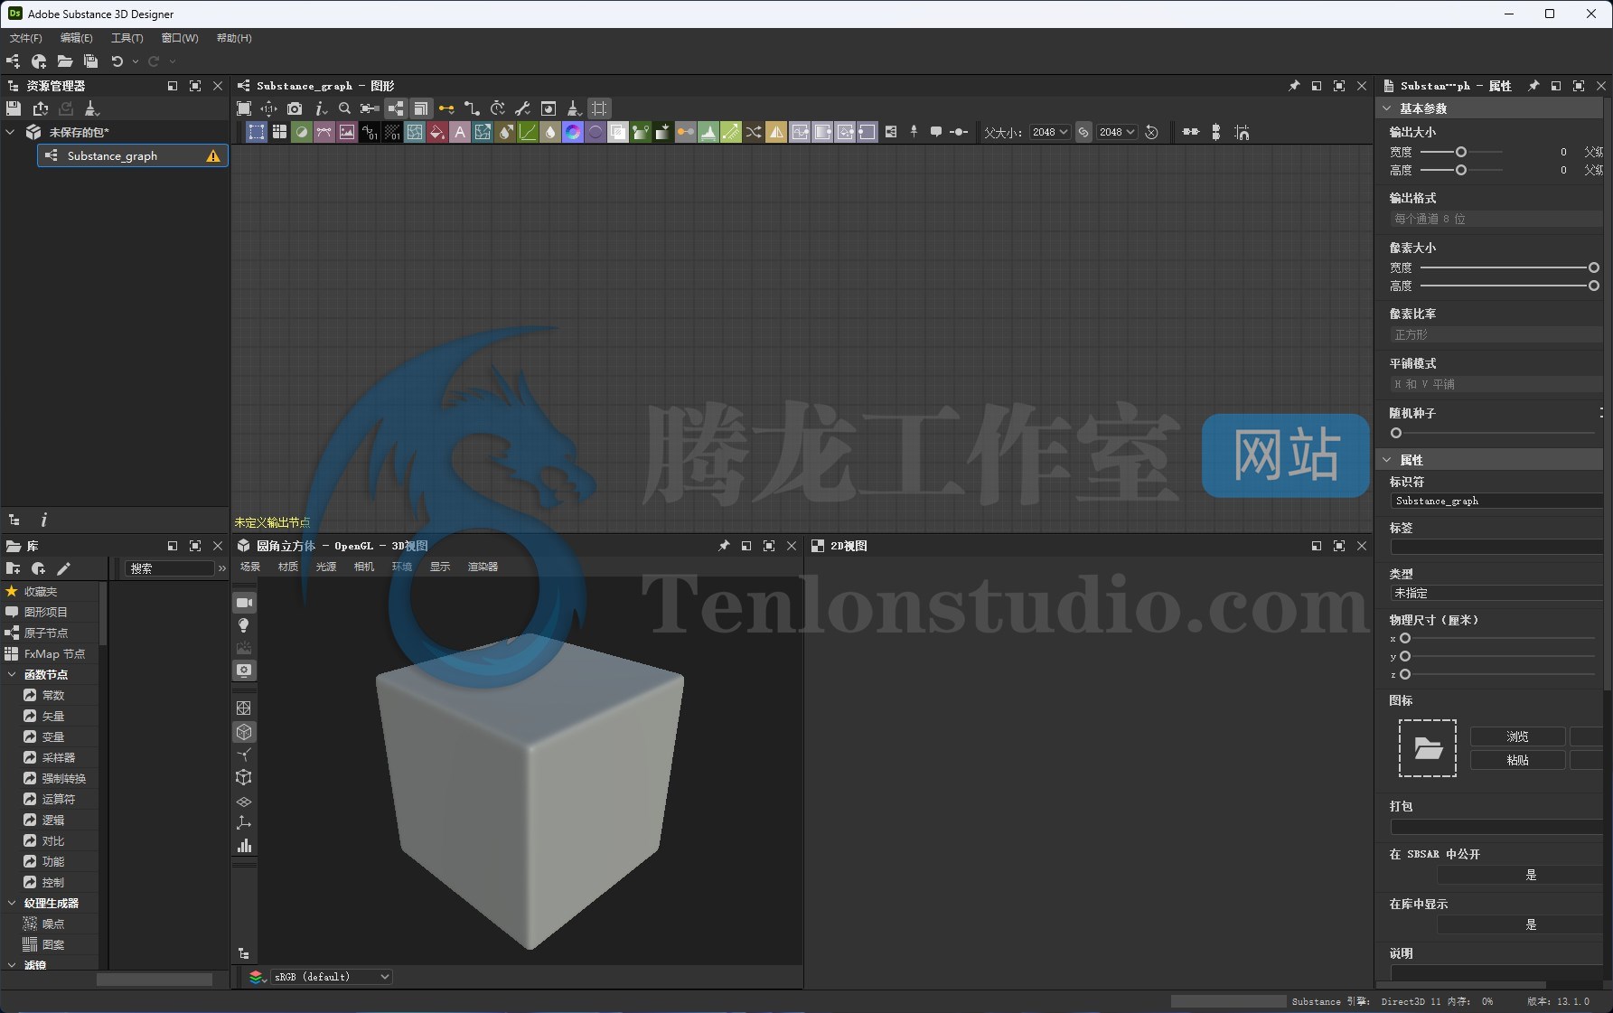Click the 浏览 browse icon button
This screenshot has width=1613, height=1013.
point(1517,736)
